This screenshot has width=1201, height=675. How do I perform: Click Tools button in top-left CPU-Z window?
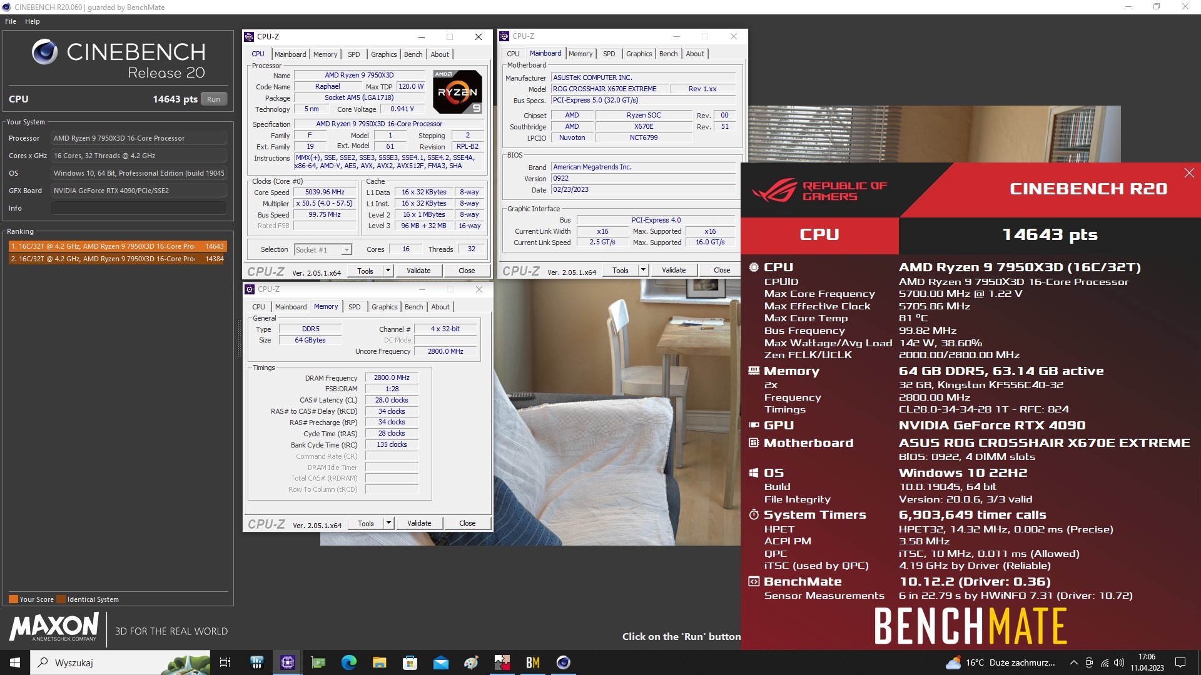[x=365, y=271]
